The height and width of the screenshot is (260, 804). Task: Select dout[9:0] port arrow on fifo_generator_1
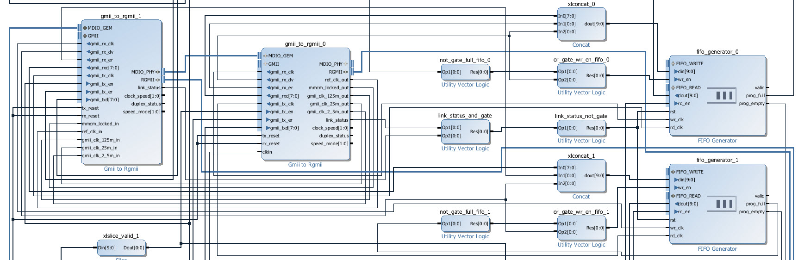tap(676, 204)
